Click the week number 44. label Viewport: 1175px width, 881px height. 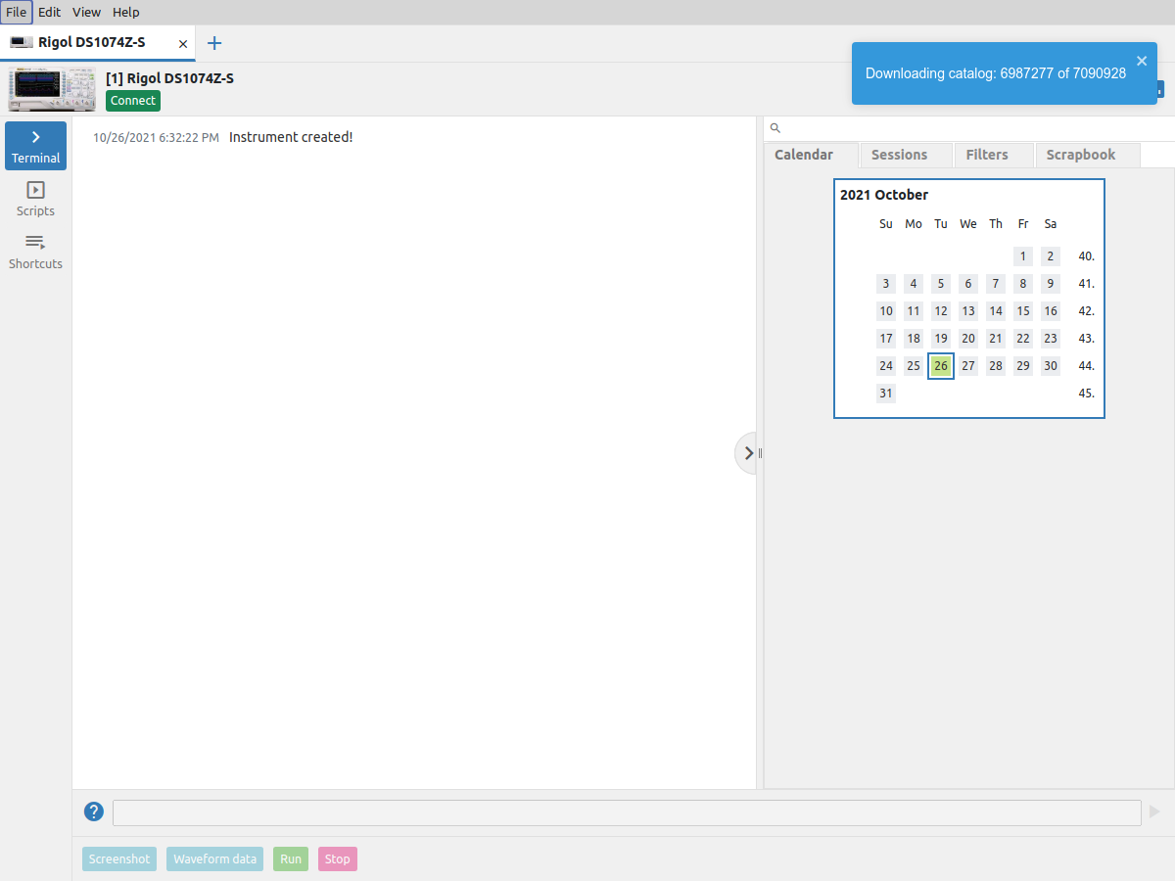1086,366
